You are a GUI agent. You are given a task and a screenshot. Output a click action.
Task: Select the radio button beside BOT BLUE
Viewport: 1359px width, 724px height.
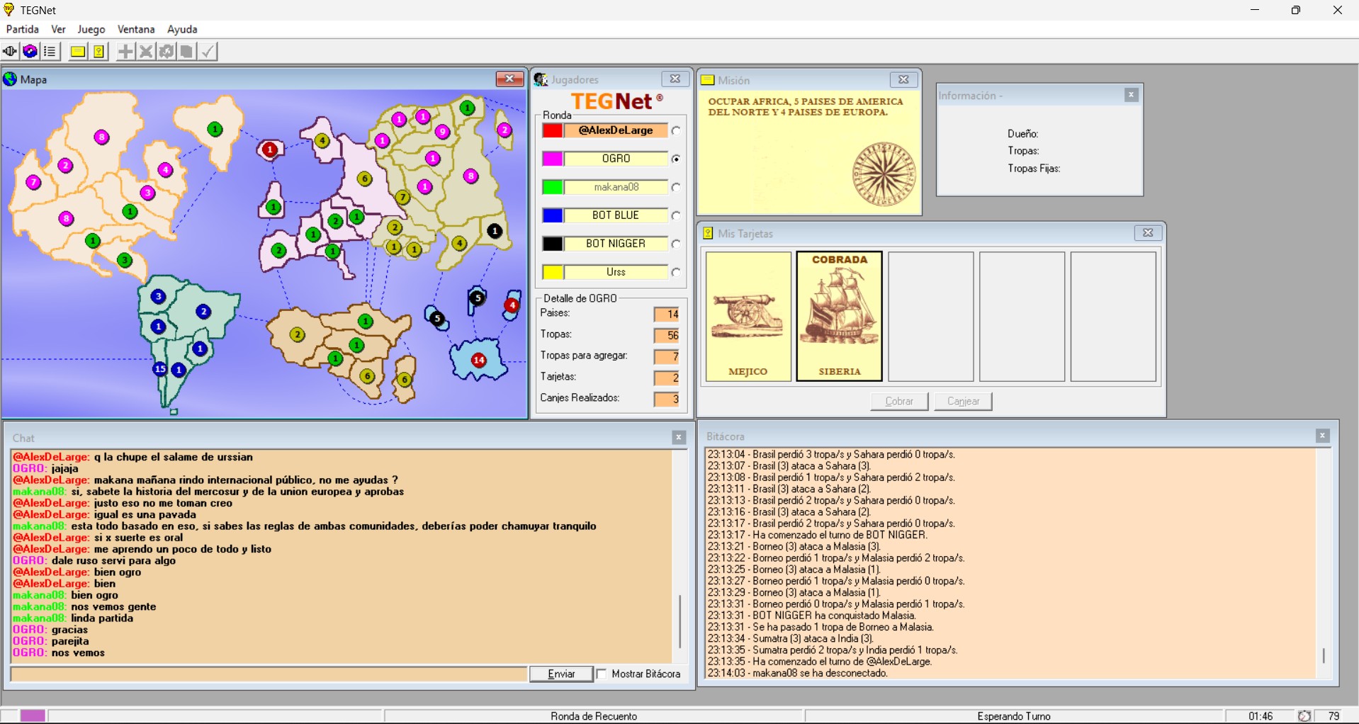pos(676,216)
